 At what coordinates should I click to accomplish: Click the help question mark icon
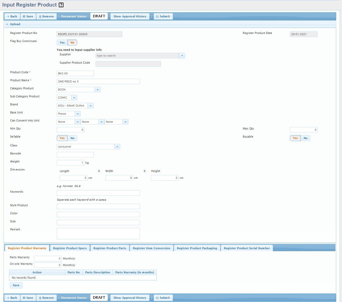(x=61, y=5)
